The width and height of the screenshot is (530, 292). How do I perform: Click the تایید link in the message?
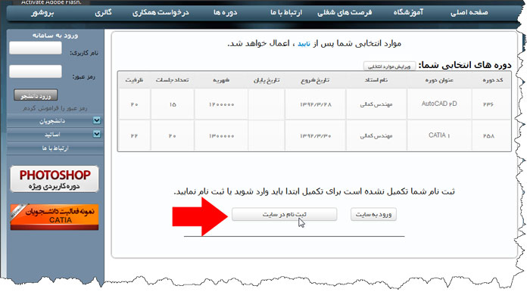(304, 44)
